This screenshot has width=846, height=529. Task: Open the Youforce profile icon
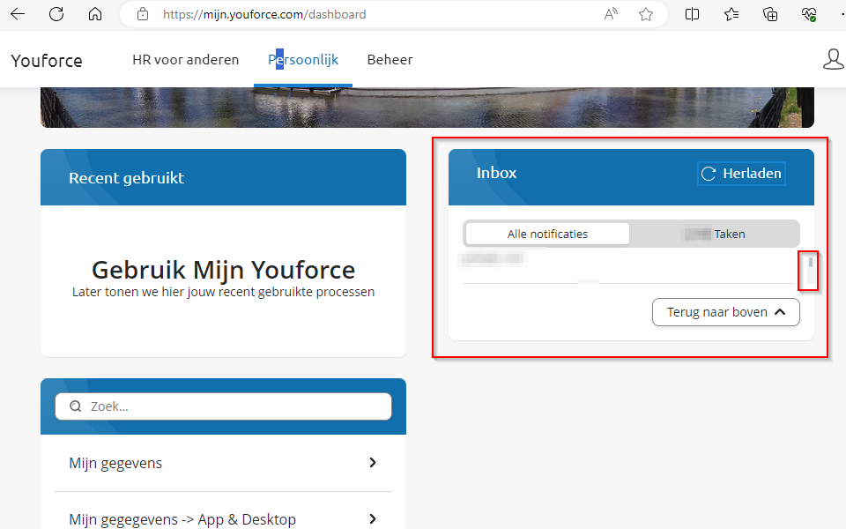[834, 59]
